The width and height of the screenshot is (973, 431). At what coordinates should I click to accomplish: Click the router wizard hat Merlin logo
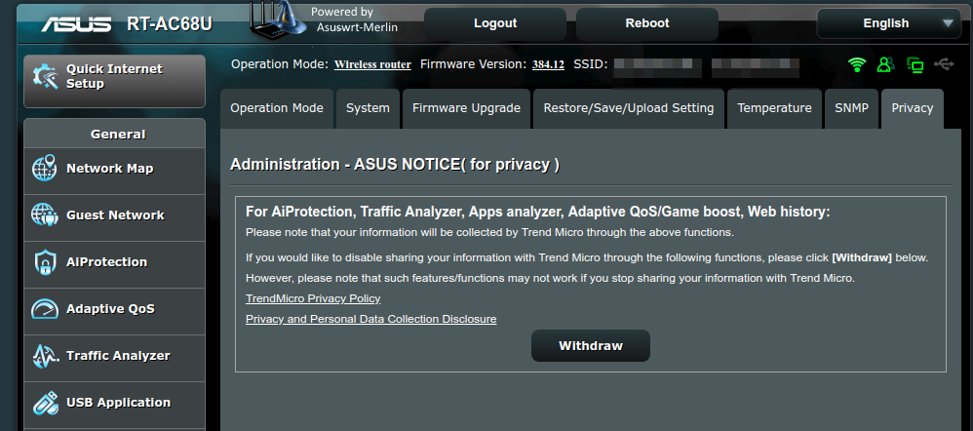tap(279, 19)
